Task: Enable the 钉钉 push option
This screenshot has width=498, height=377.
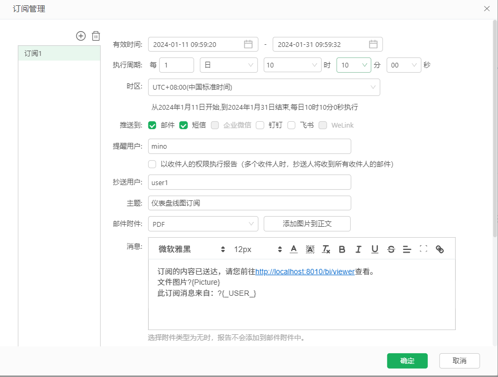Action: tap(260, 125)
